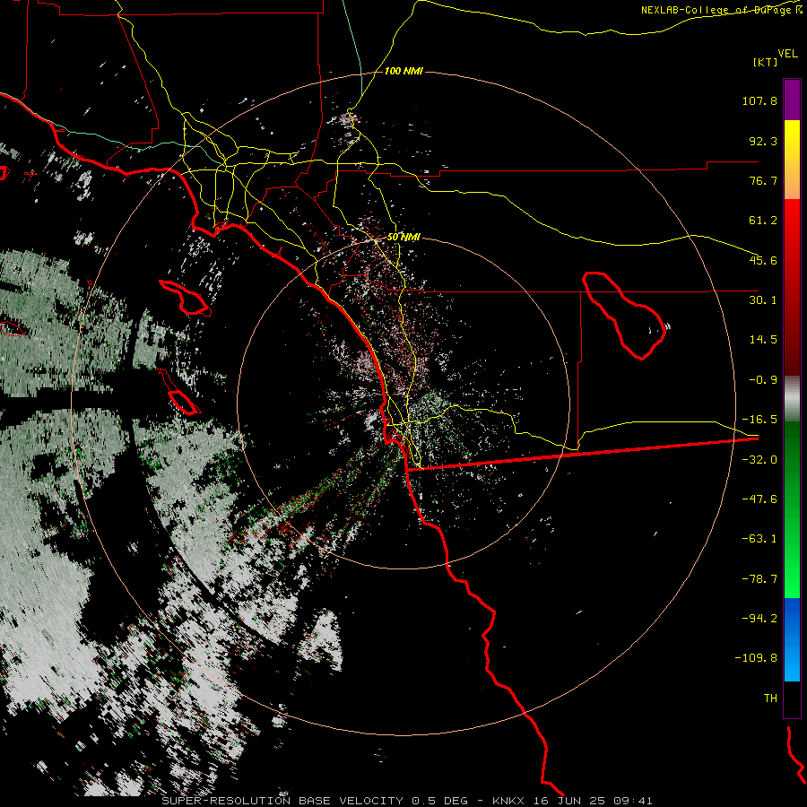Select the 92.3 velocity scale value
This screenshot has width=807, height=807.
click(x=763, y=141)
